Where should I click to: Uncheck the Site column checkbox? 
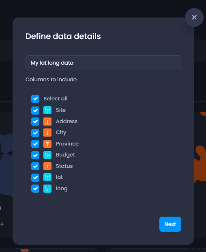click(x=35, y=111)
